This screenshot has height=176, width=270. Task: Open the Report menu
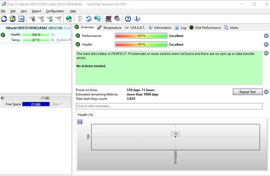(x=37, y=11)
